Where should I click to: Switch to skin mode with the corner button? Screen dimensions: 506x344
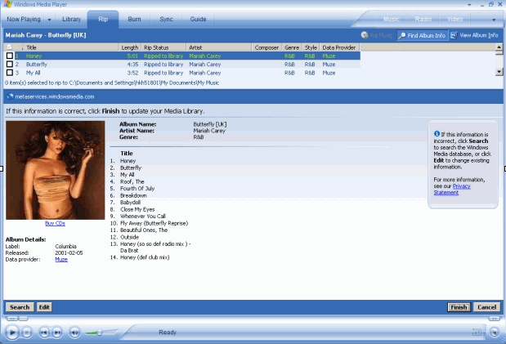coord(494,333)
